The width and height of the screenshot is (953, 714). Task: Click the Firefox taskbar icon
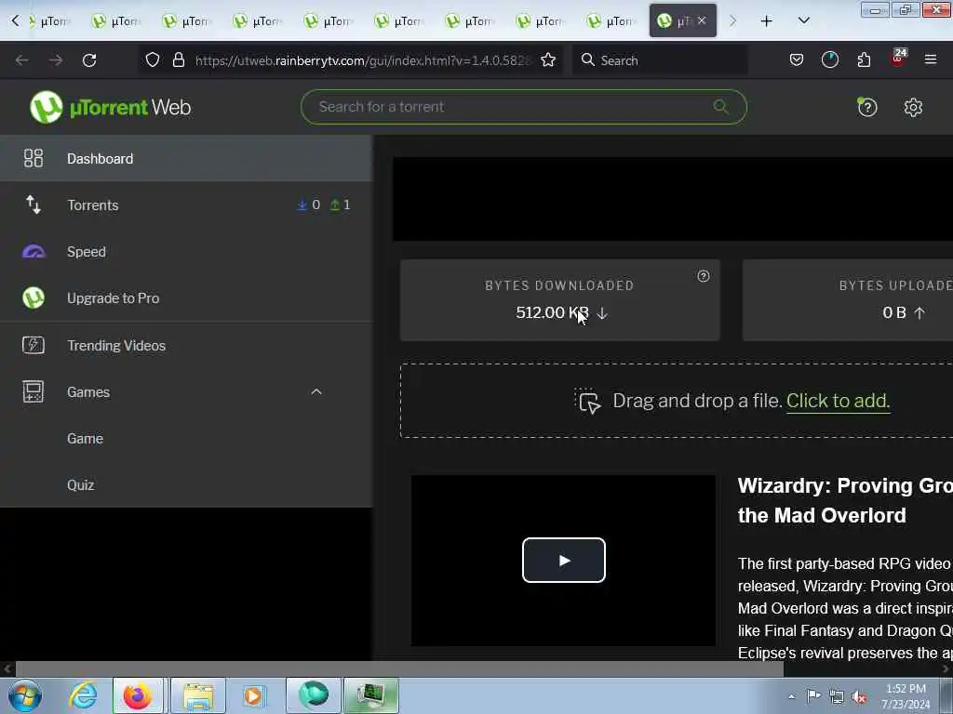[138, 695]
